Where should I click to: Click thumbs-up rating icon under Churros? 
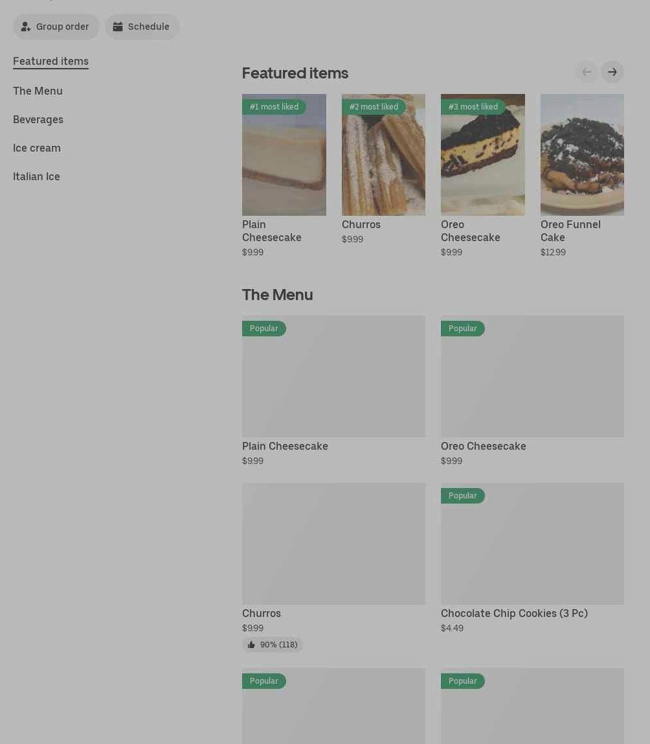click(x=251, y=645)
